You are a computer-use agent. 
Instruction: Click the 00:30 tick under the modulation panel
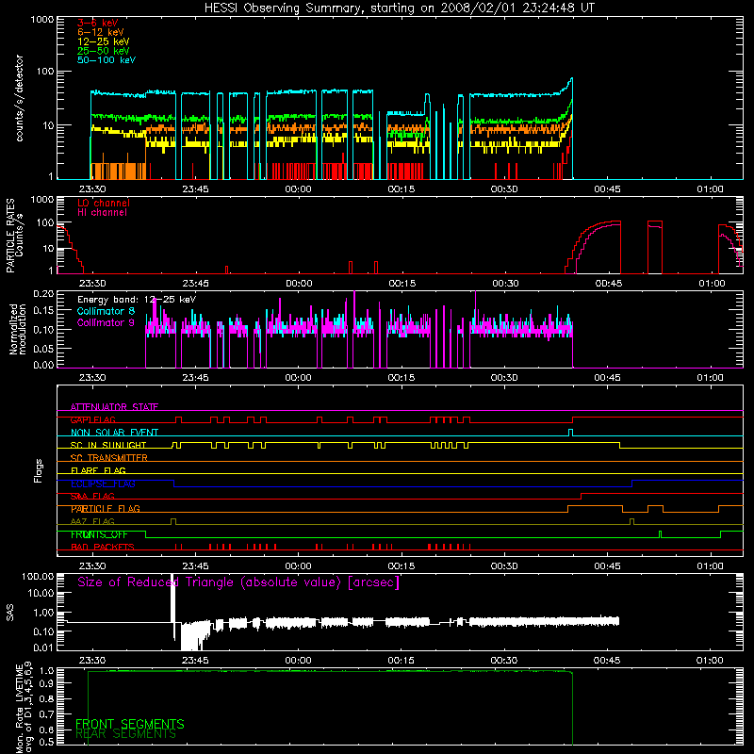pos(504,378)
